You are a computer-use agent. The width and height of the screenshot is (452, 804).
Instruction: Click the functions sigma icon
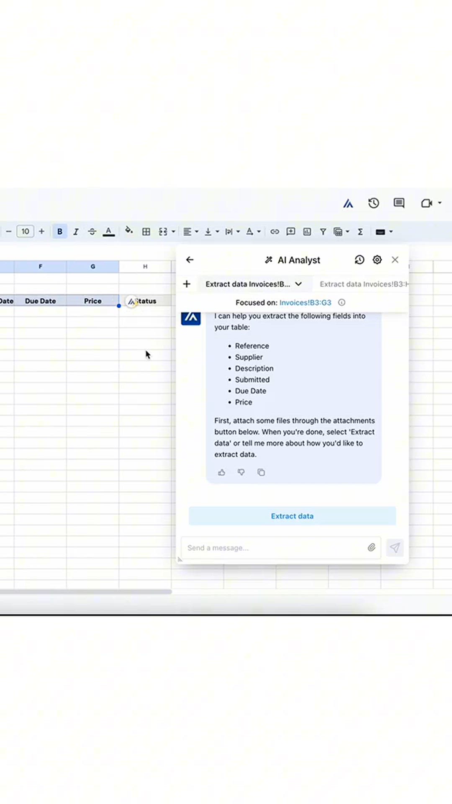coord(360,232)
